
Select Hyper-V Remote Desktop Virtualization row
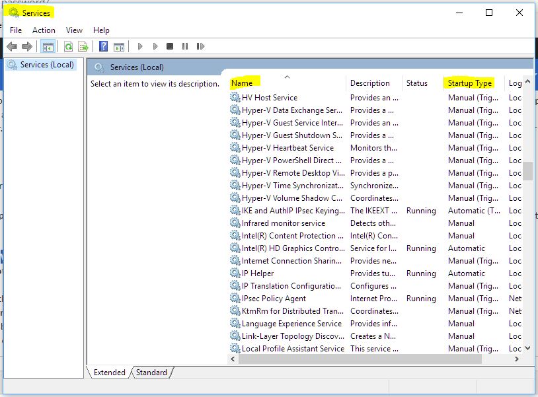375,173
